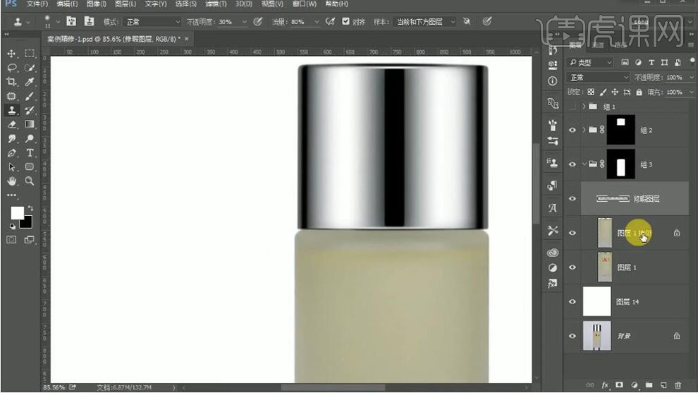Add a layer style with fx button

(605, 385)
